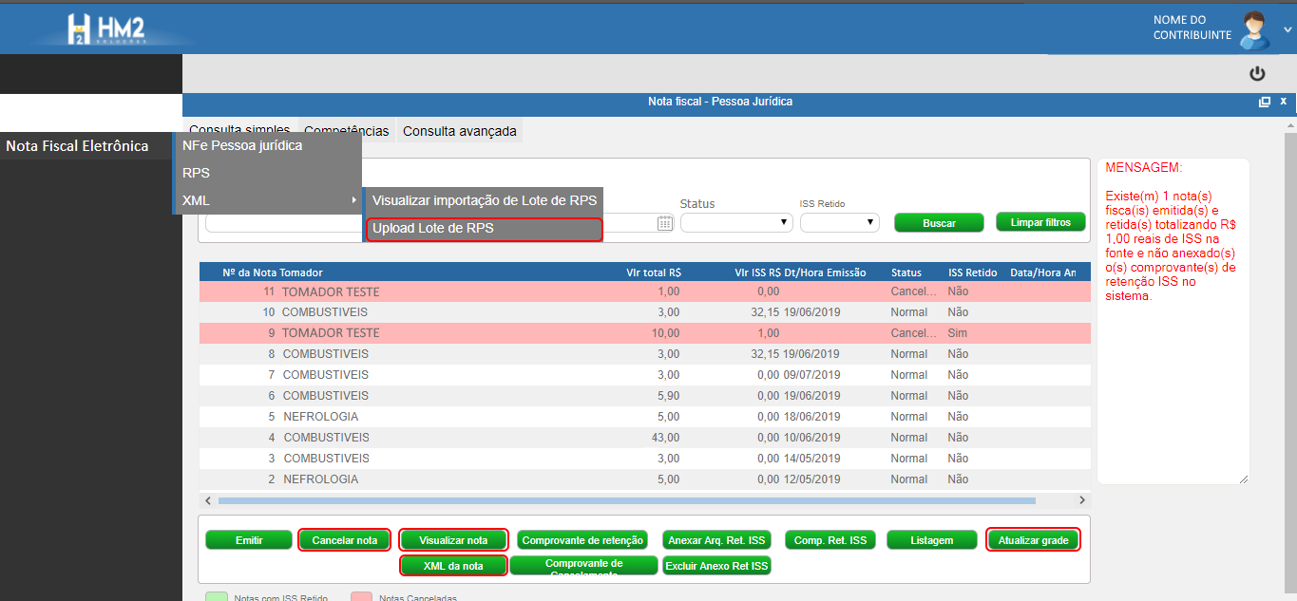Click the HM2 logo

[x=106, y=29]
